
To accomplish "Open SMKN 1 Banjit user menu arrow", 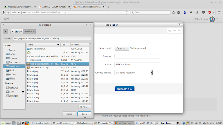I will point(217,19).
